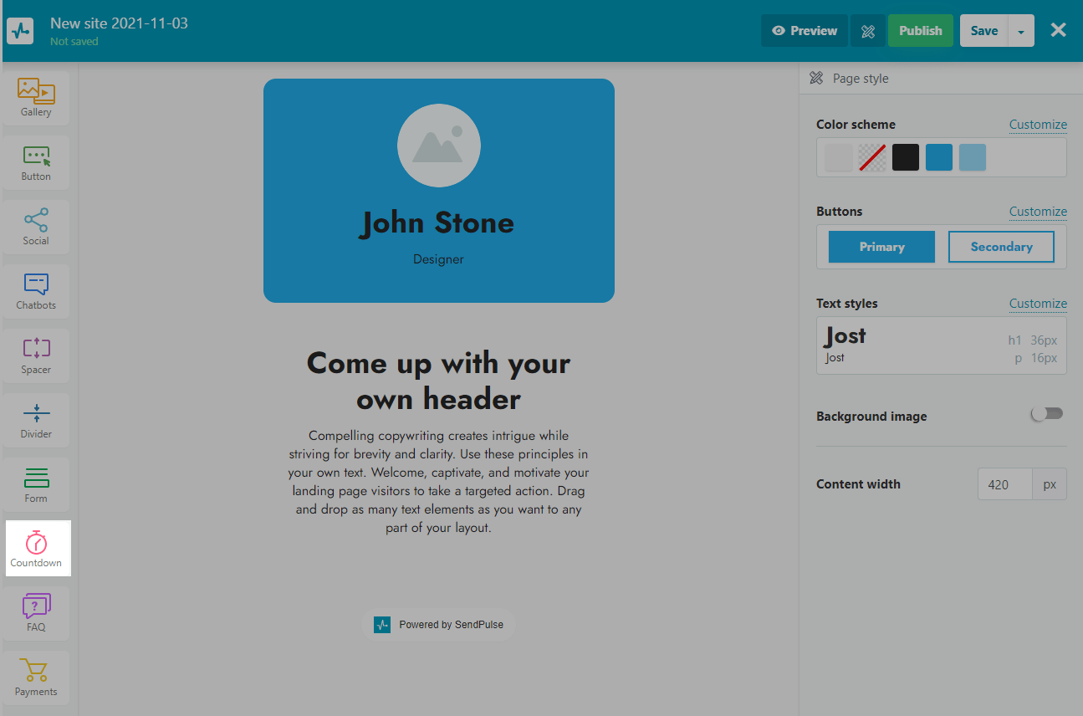
Task: Add a Button element from sidebar
Action: coord(36,162)
